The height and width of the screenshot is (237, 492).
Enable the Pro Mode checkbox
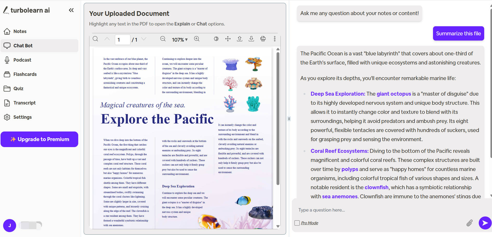tap(297, 223)
